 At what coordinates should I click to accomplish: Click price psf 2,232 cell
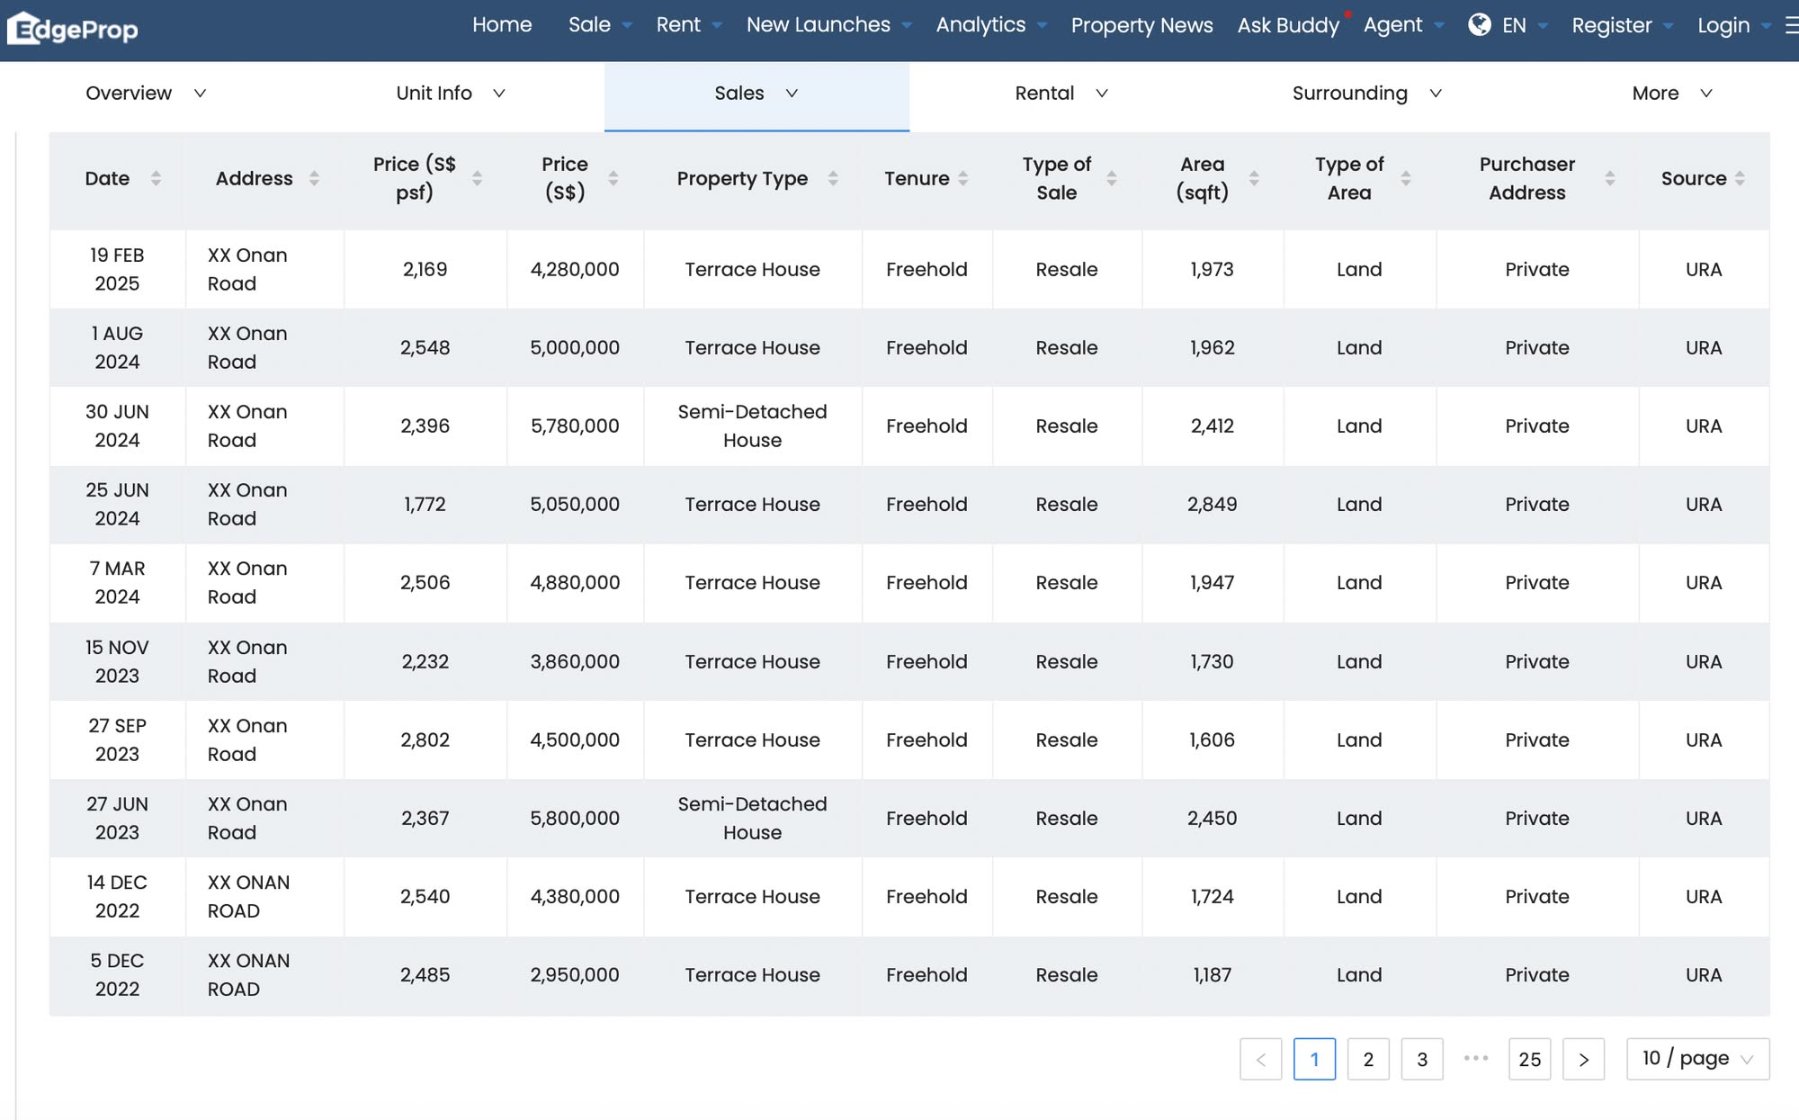425,661
